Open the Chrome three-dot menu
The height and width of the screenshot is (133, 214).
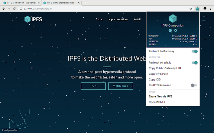(210, 9)
